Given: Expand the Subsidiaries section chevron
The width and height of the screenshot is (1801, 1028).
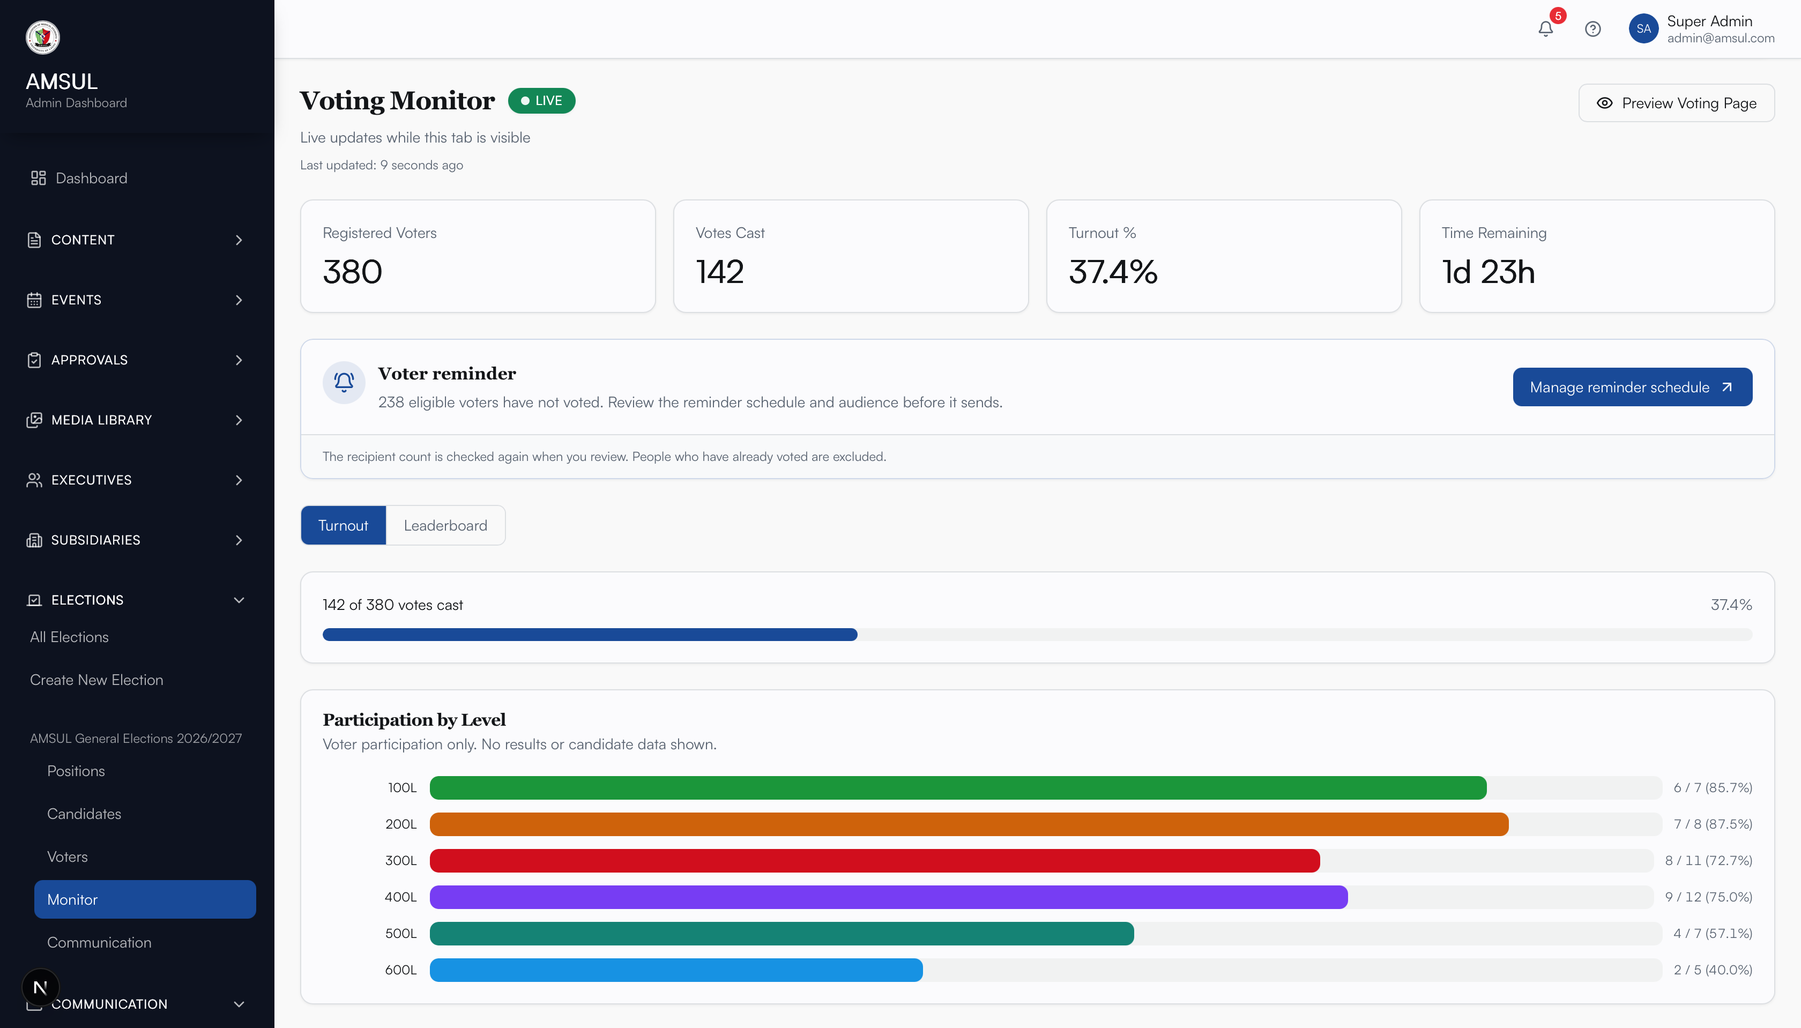Looking at the screenshot, I should (239, 540).
